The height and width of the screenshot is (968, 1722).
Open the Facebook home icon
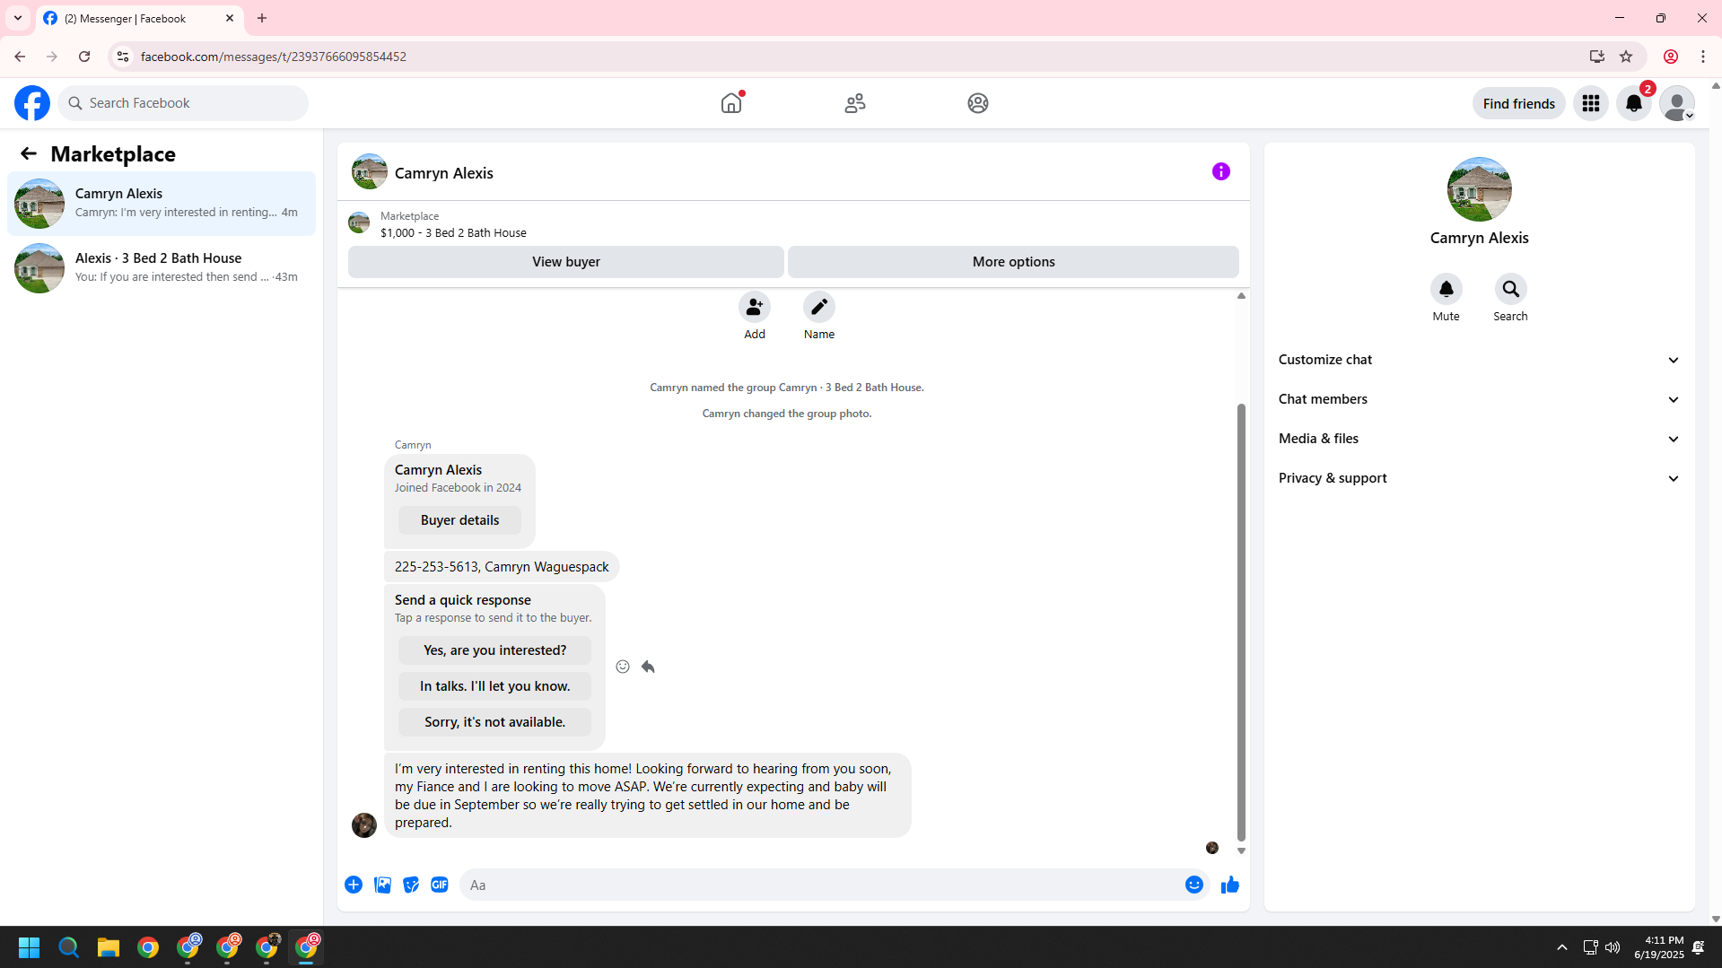[x=731, y=103]
